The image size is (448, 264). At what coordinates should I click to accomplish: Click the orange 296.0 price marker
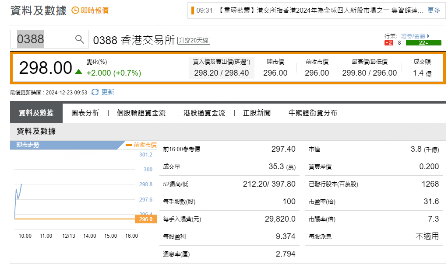(146, 219)
